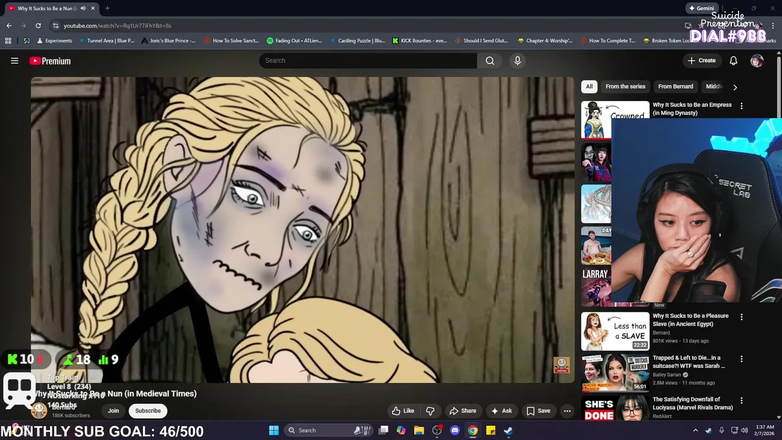
Task: Dislike the video with thumbs-down
Action: pos(430,411)
